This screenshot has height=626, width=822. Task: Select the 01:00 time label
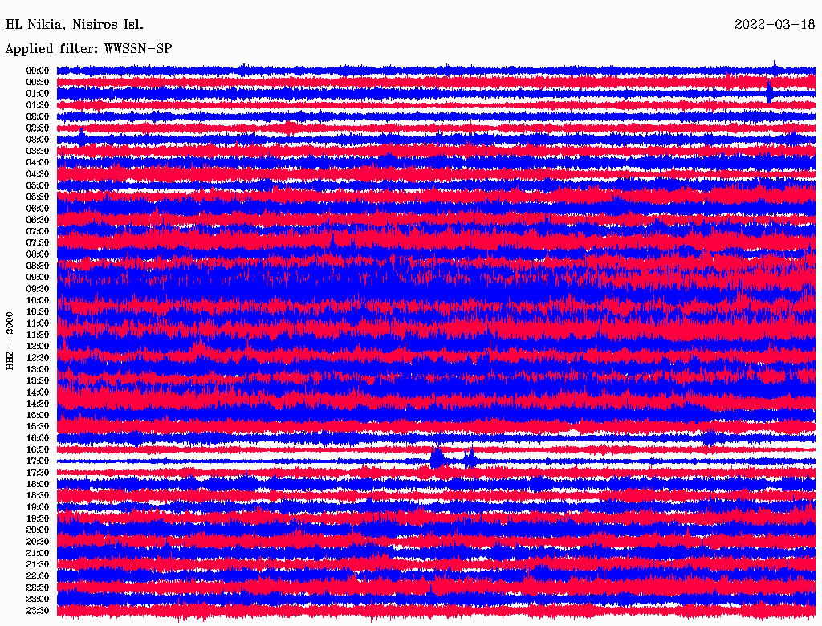tap(37, 94)
